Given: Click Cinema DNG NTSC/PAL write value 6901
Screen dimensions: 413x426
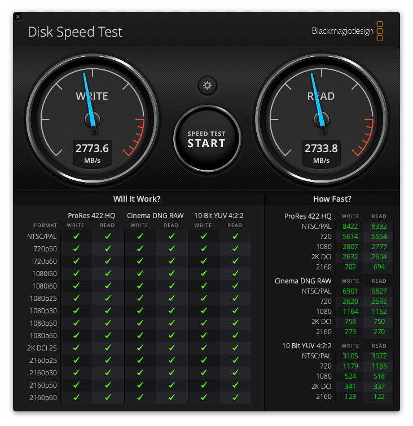Looking at the screenshot, I should (350, 291).
